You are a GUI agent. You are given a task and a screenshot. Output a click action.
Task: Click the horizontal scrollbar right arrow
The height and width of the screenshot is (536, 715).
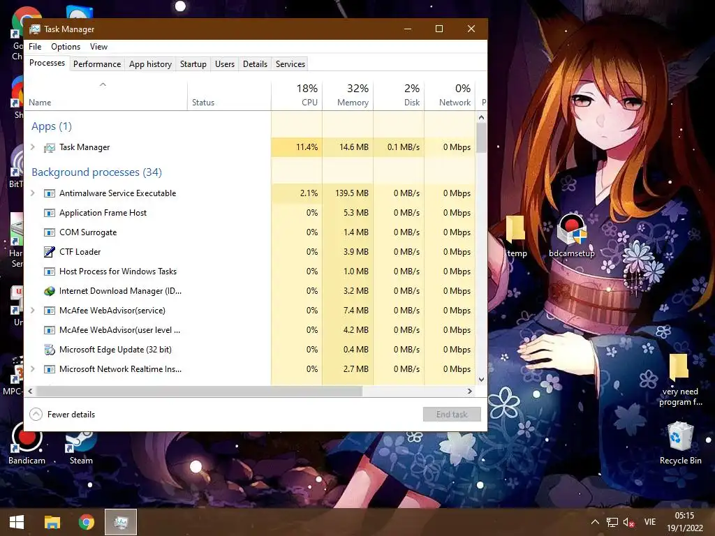[470, 391]
